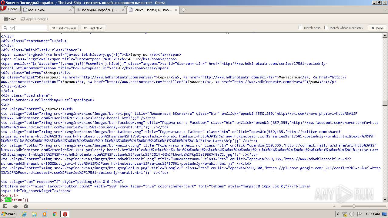Open the Opera Turbo speedometer icon
Screen dimensions: 388x218
[26, 206]
